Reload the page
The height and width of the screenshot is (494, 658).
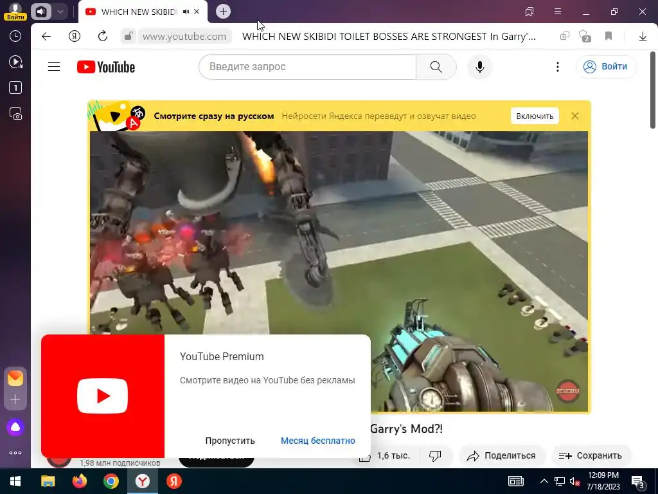click(x=103, y=36)
